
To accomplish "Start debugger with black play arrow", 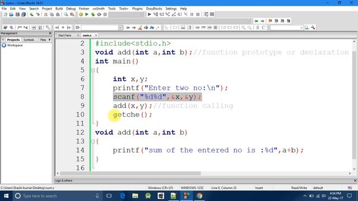I will [149, 15].
